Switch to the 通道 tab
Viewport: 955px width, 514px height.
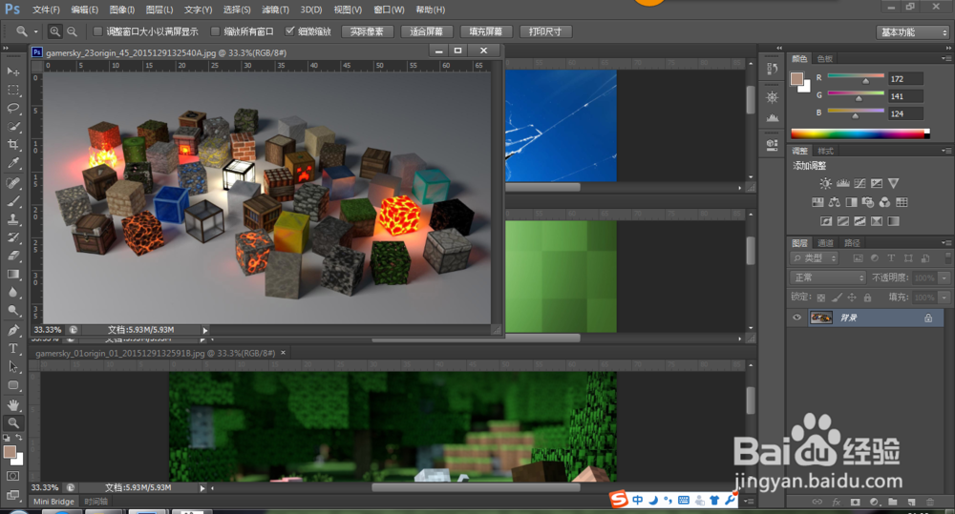pos(825,243)
